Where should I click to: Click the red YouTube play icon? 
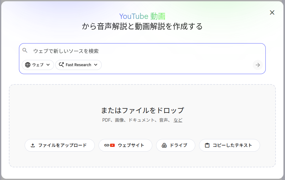coord(112,145)
